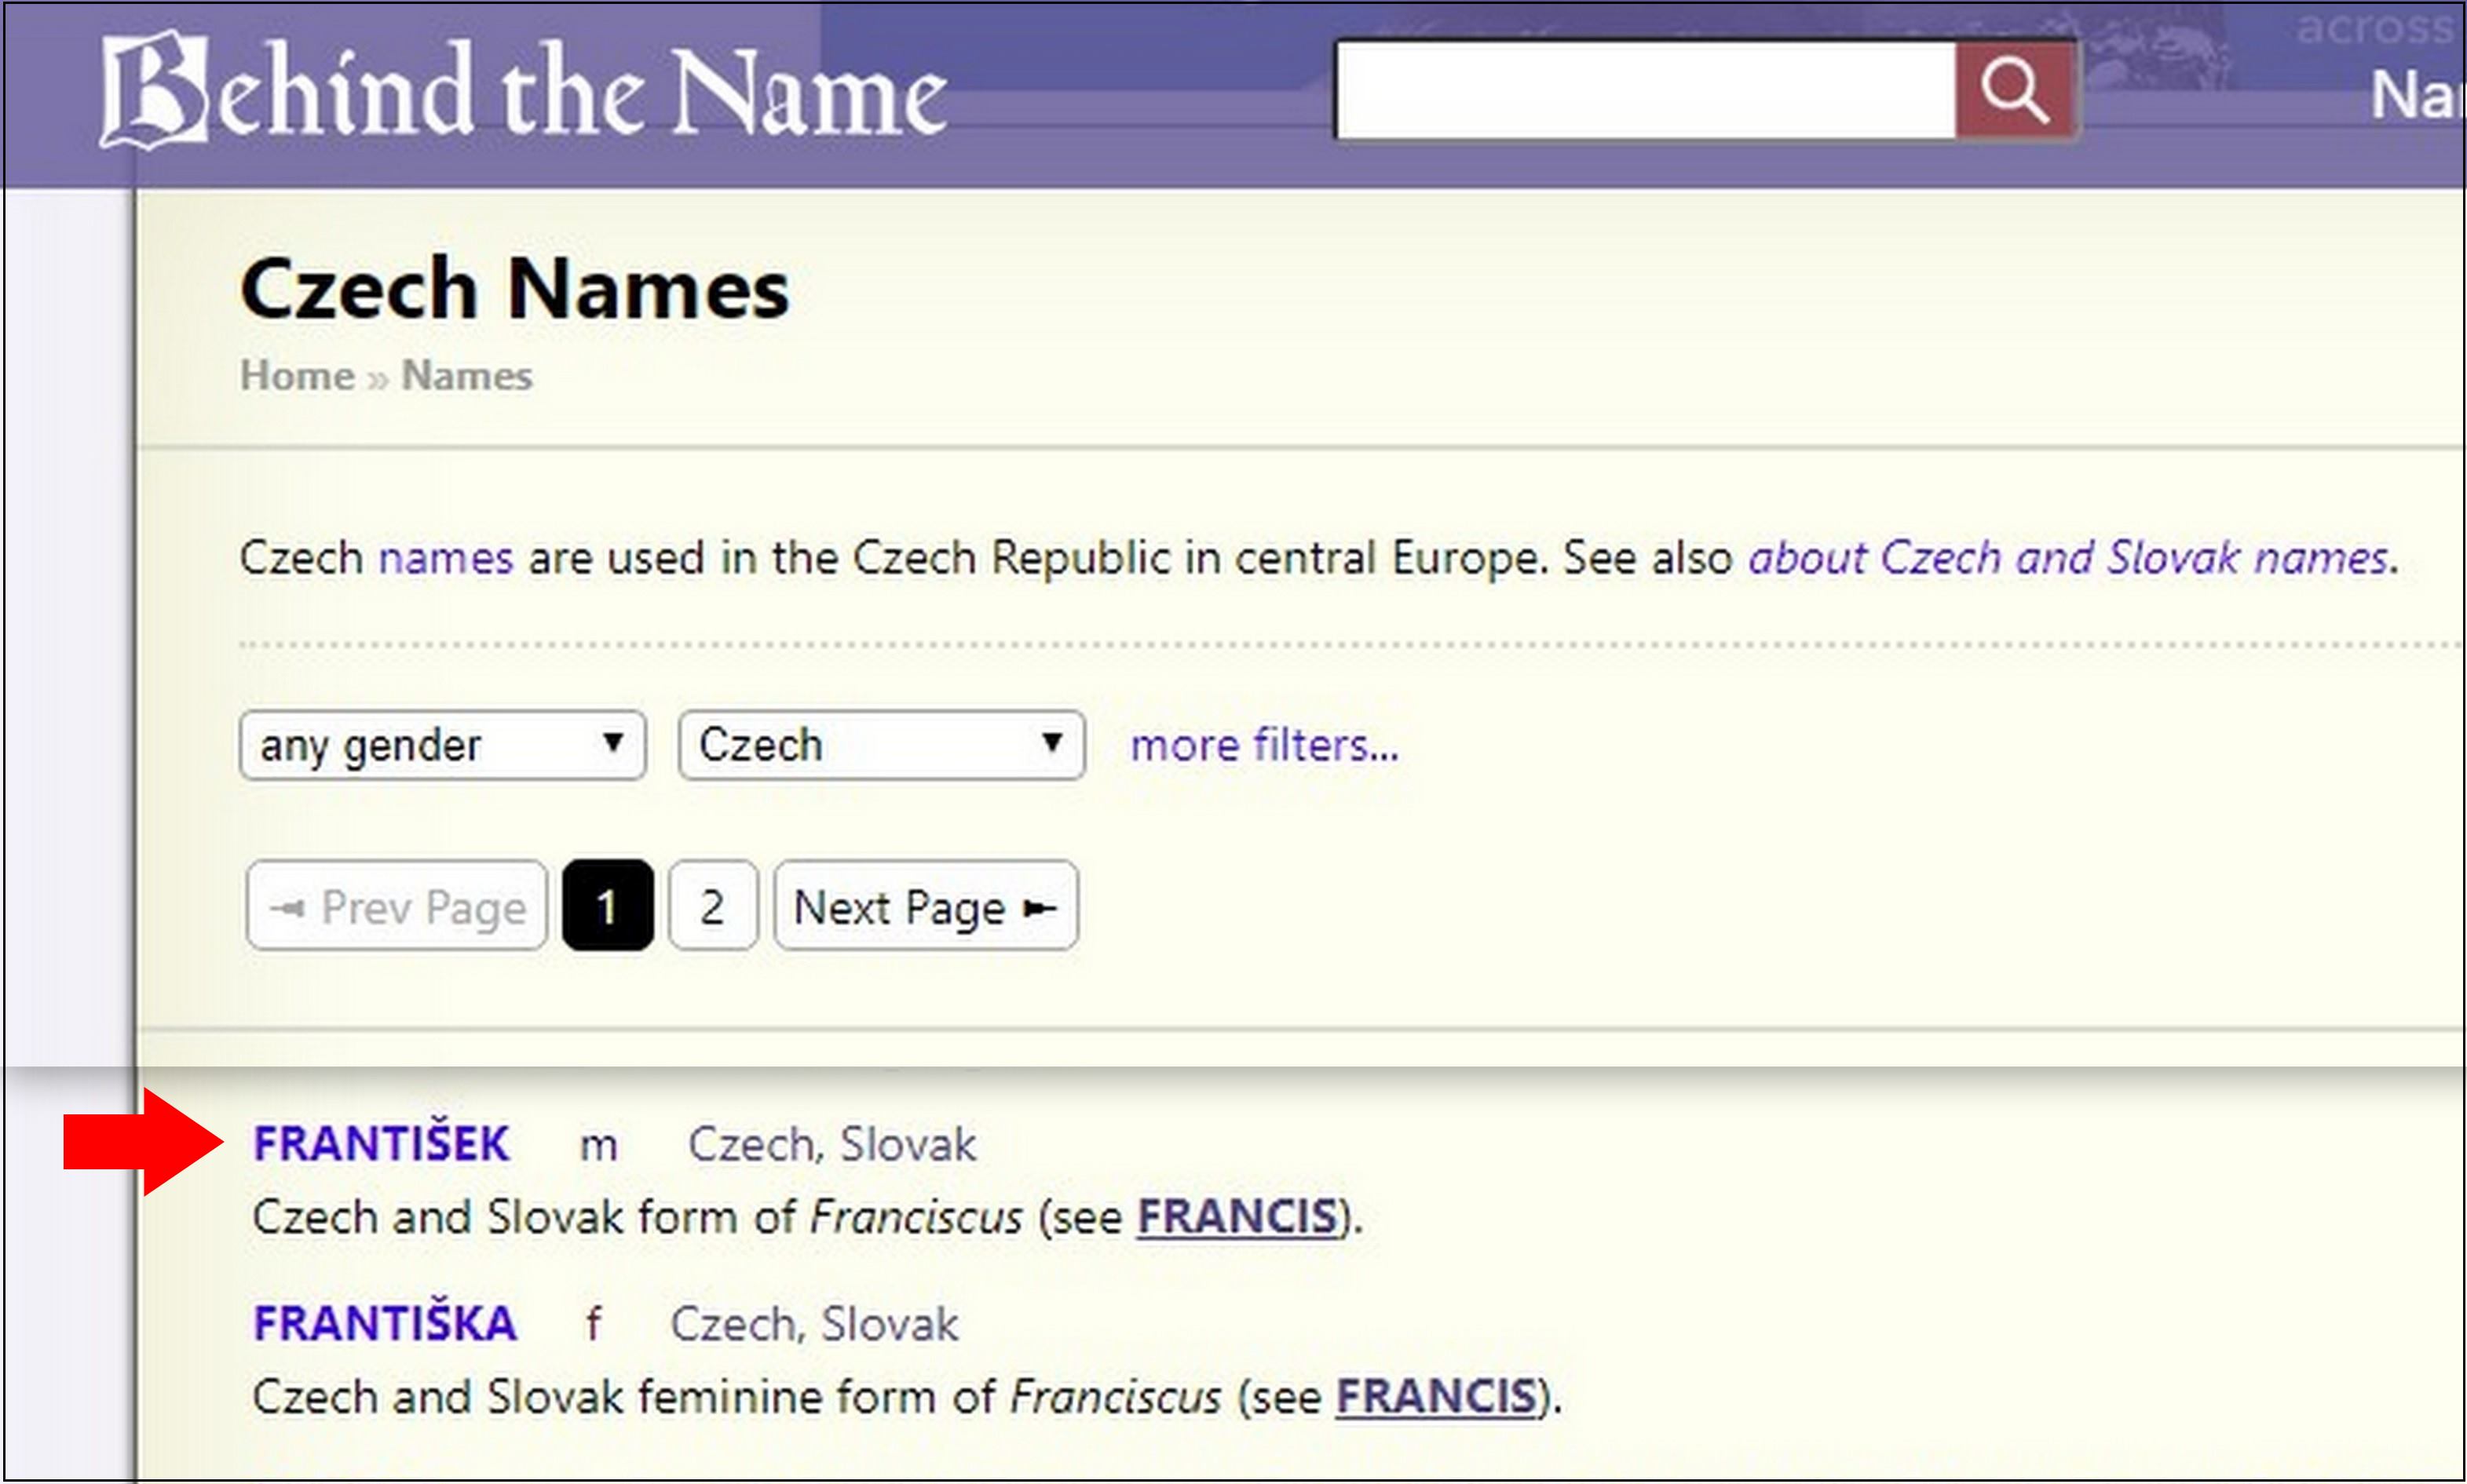Click the Behind the Name logo
This screenshot has height=1484, width=2467.
click(521, 90)
